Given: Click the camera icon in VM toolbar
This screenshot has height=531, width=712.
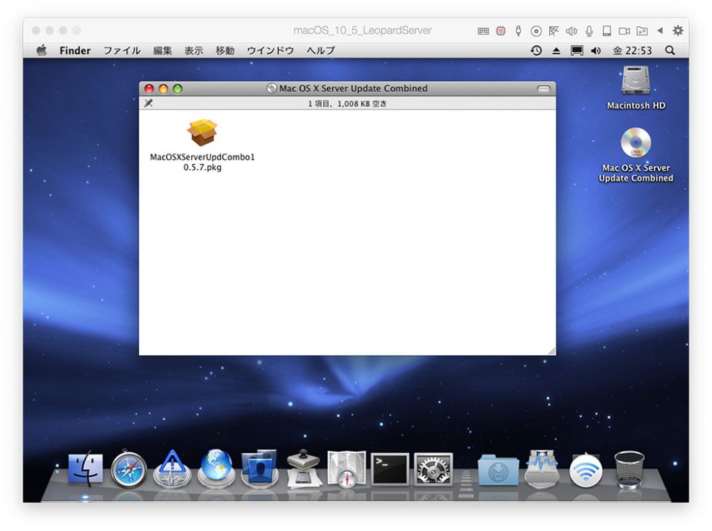Looking at the screenshot, I should [624, 31].
